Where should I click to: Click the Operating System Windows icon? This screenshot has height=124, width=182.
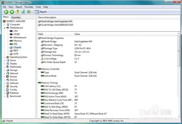point(8,57)
